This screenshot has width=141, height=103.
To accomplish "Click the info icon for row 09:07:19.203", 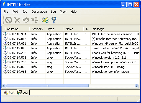I will click(x=5, y=53).
